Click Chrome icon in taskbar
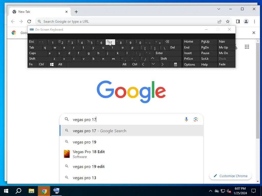This screenshot has width=262, height=196. click(x=44, y=191)
